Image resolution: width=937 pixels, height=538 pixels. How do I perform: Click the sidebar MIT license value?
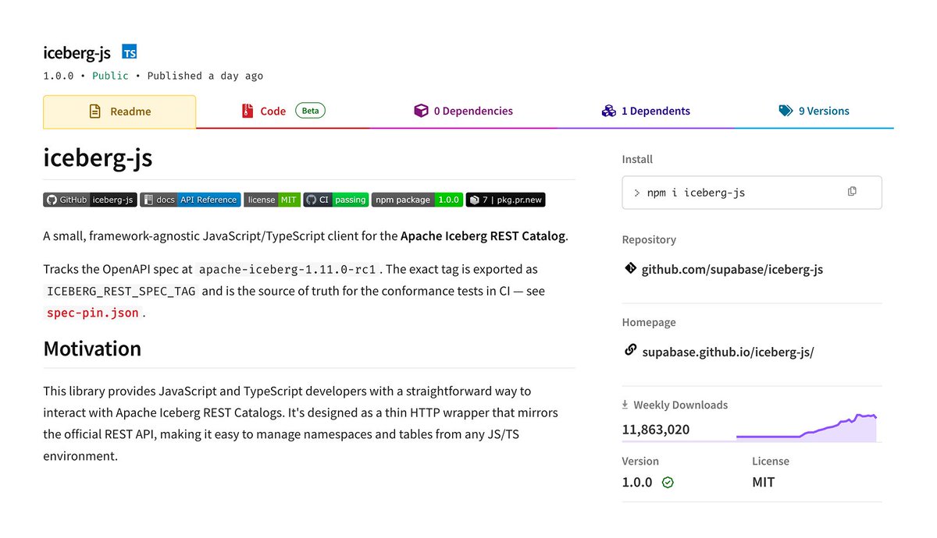tap(764, 482)
